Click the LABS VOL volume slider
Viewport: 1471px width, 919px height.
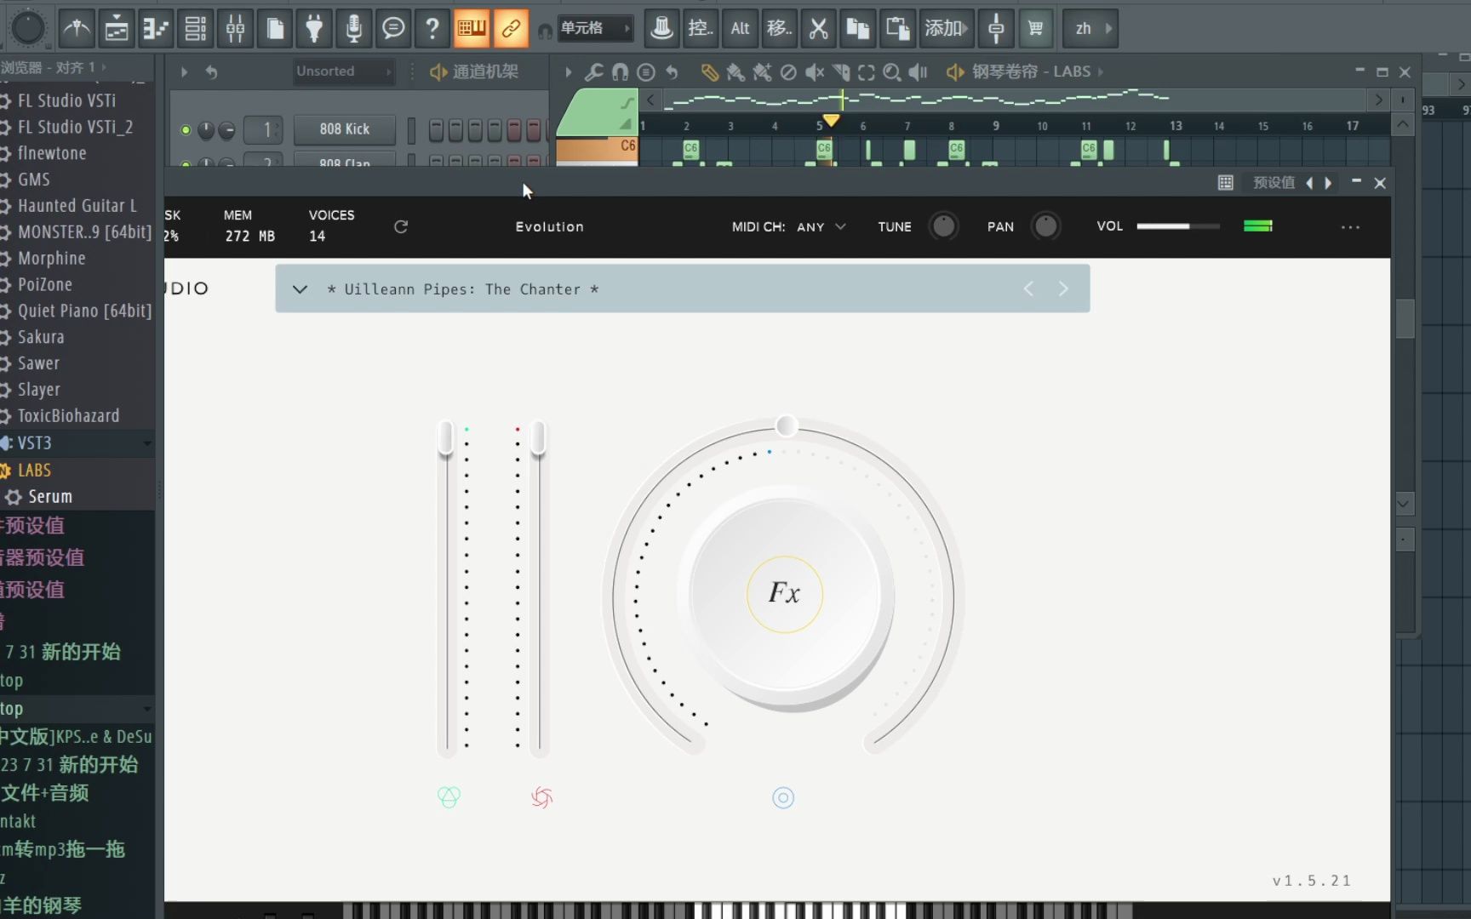[1178, 226]
